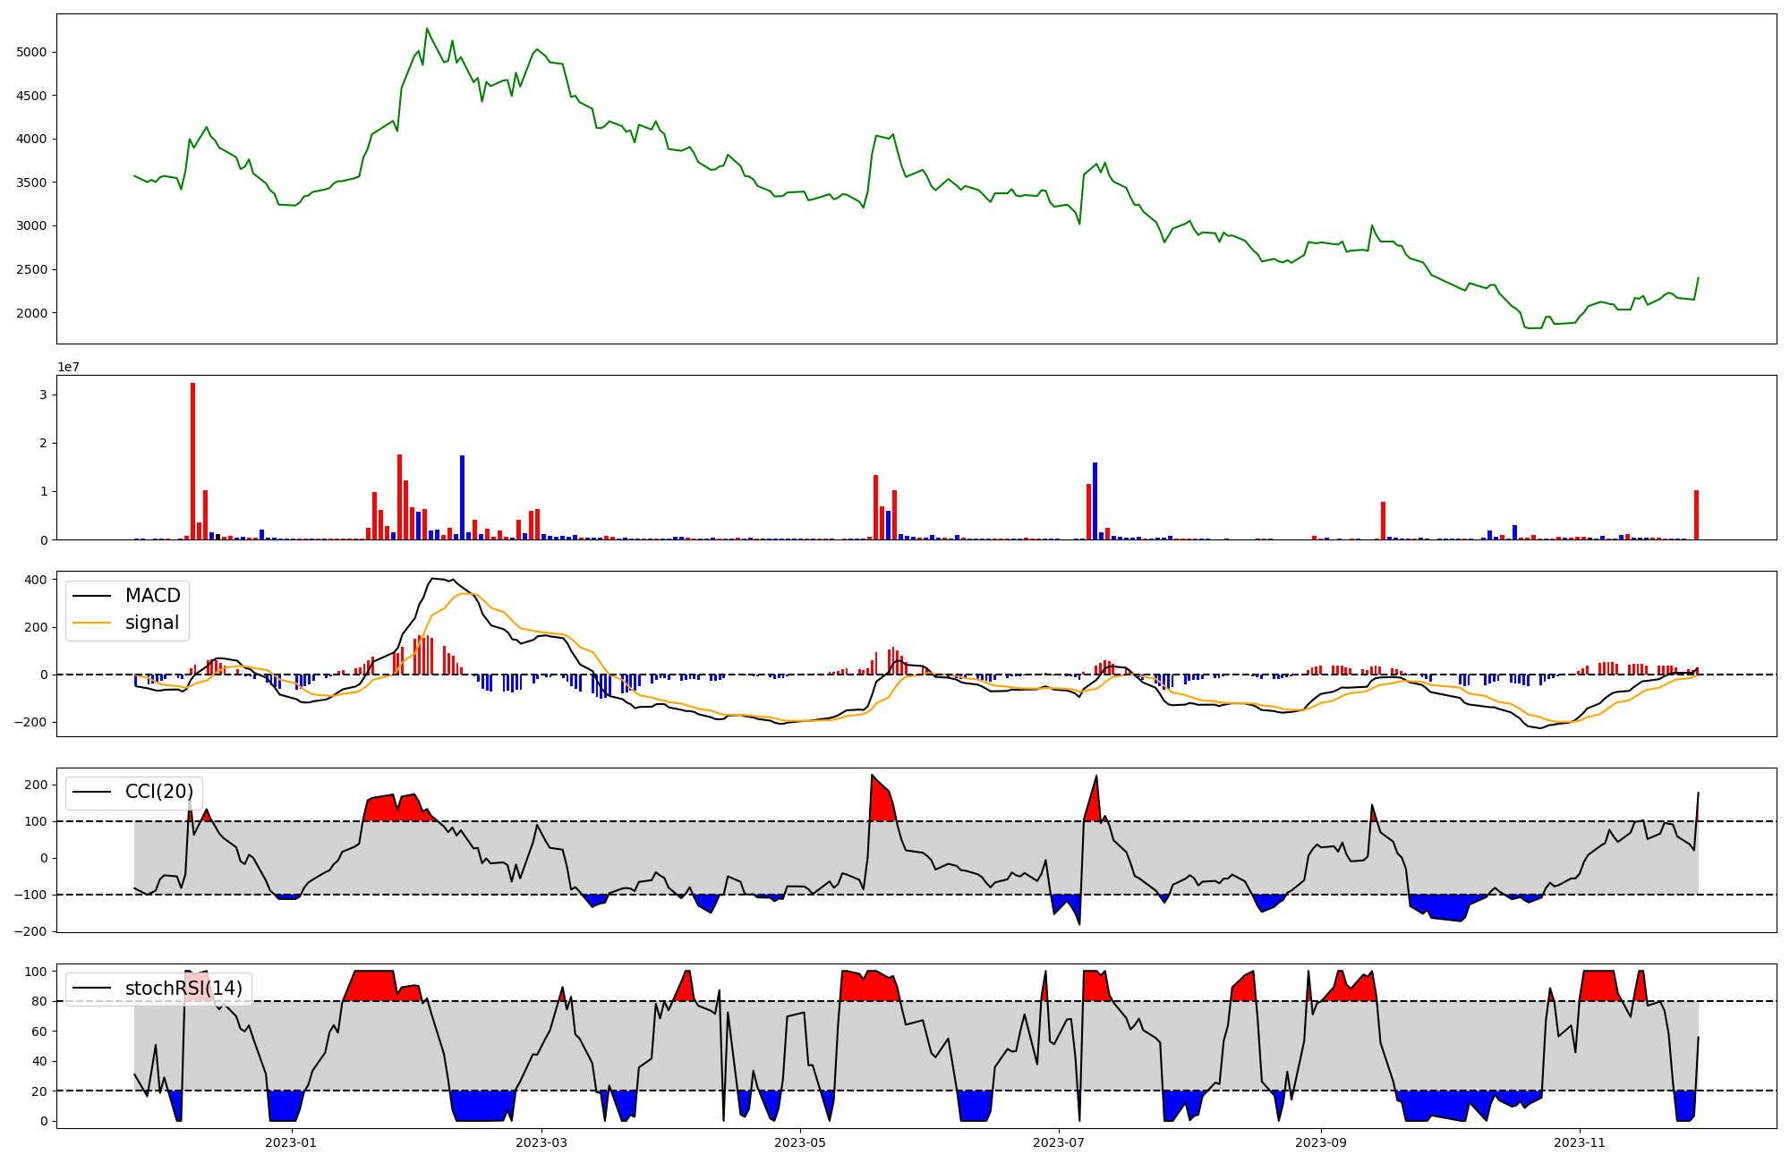Click the 2023-11 x-axis date label
The width and height of the screenshot is (1790, 1163).
pyautogui.click(x=1580, y=1142)
